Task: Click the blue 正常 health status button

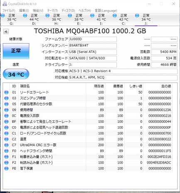Action: coord(16,51)
